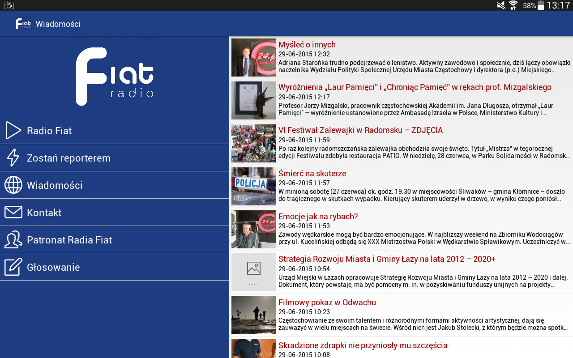Screen dimensions: 573x358
Task: Tap the thumbnail of Myśleć o innych
Action: click(x=254, y=57)
